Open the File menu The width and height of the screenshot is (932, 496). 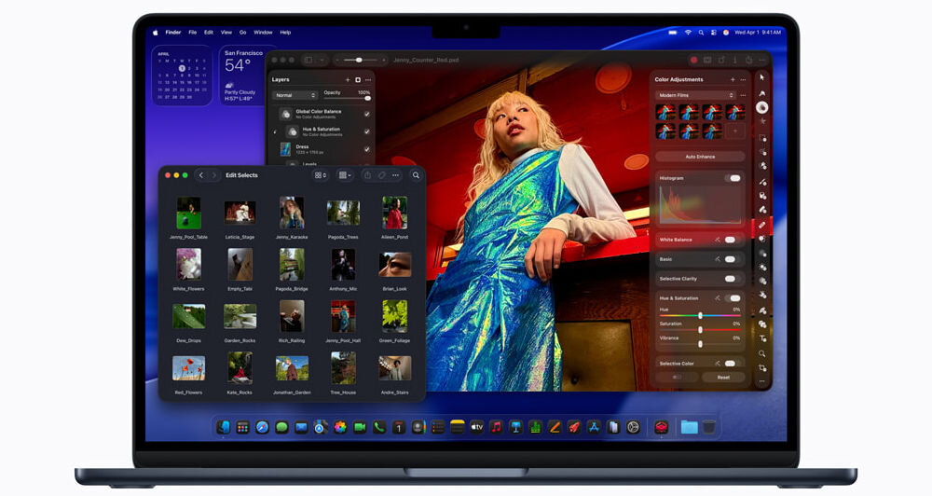pyautogui.click(x=193, y=33)
